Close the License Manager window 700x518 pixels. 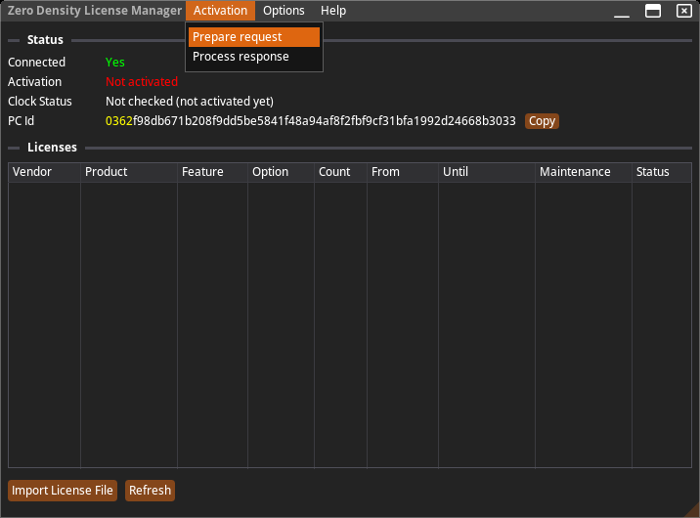click(x=683, y=11)
